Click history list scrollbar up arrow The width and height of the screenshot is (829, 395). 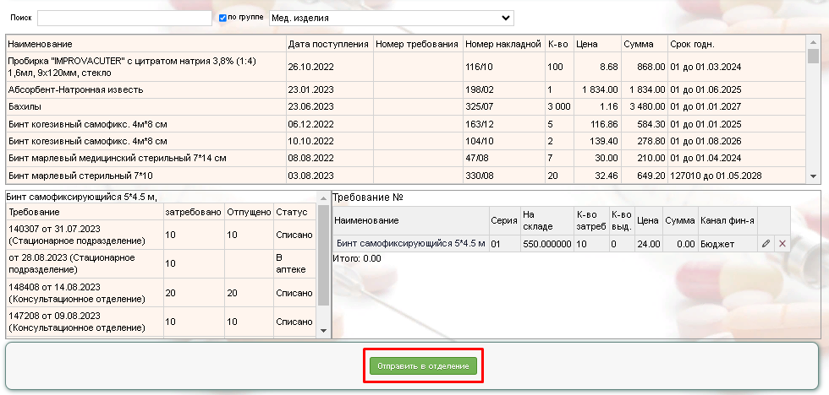(322, 197)
